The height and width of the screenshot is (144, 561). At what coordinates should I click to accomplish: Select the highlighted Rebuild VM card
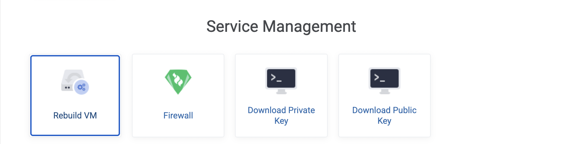75,96
